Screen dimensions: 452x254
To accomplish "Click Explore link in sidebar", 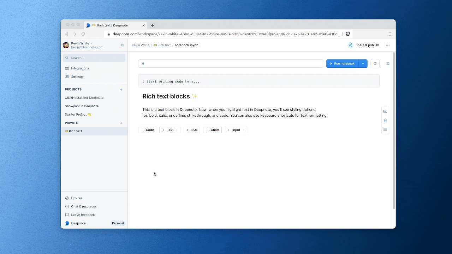I will pyautogui.click(x=77, y=198).
